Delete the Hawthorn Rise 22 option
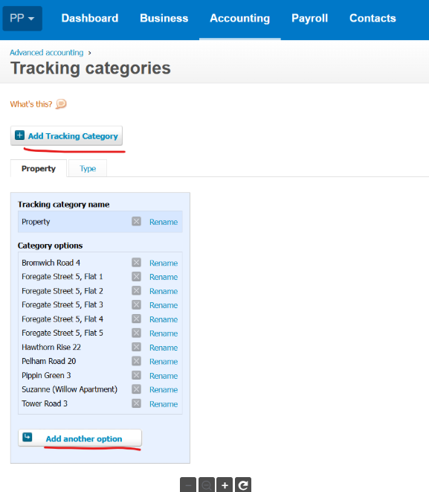 (136, 347)
